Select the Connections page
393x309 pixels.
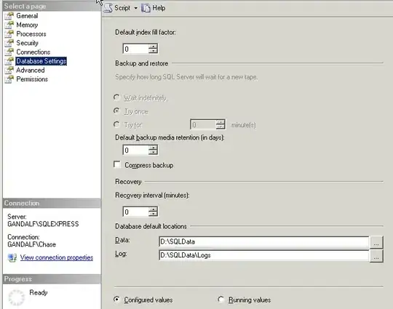coord(33,52)
